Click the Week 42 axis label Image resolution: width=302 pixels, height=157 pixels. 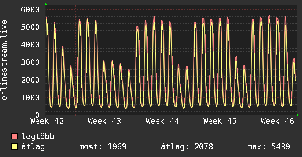[x=47, y=121]
